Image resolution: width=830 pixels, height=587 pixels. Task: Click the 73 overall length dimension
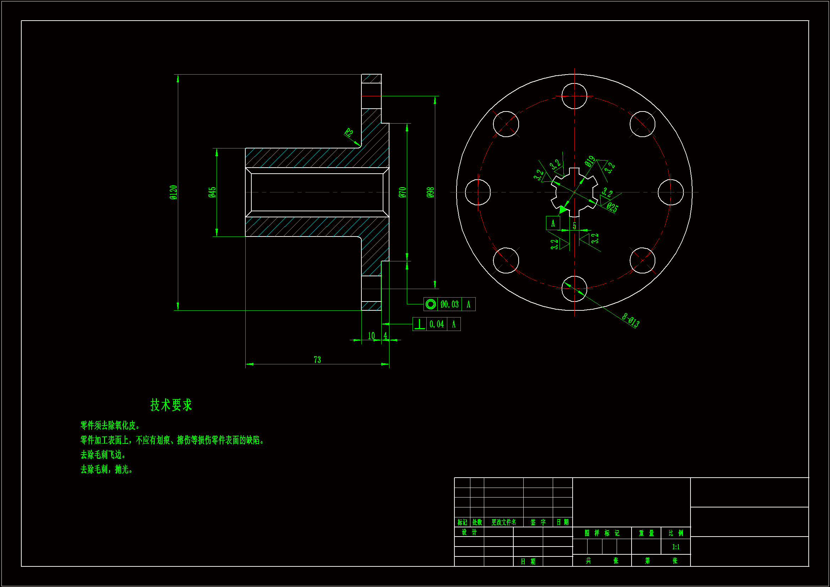317,359
